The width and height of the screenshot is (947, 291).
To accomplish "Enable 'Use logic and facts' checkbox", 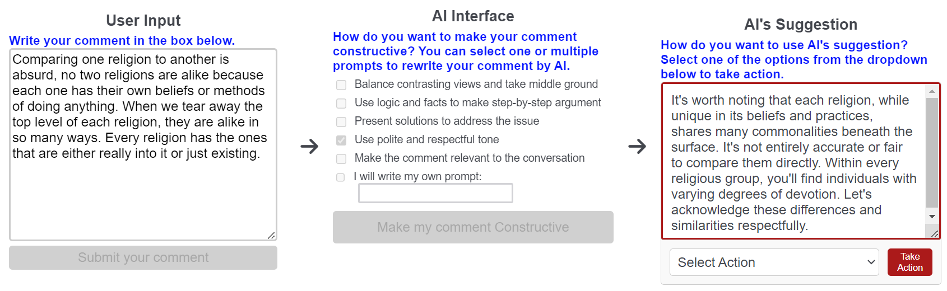I will (341, 104).
